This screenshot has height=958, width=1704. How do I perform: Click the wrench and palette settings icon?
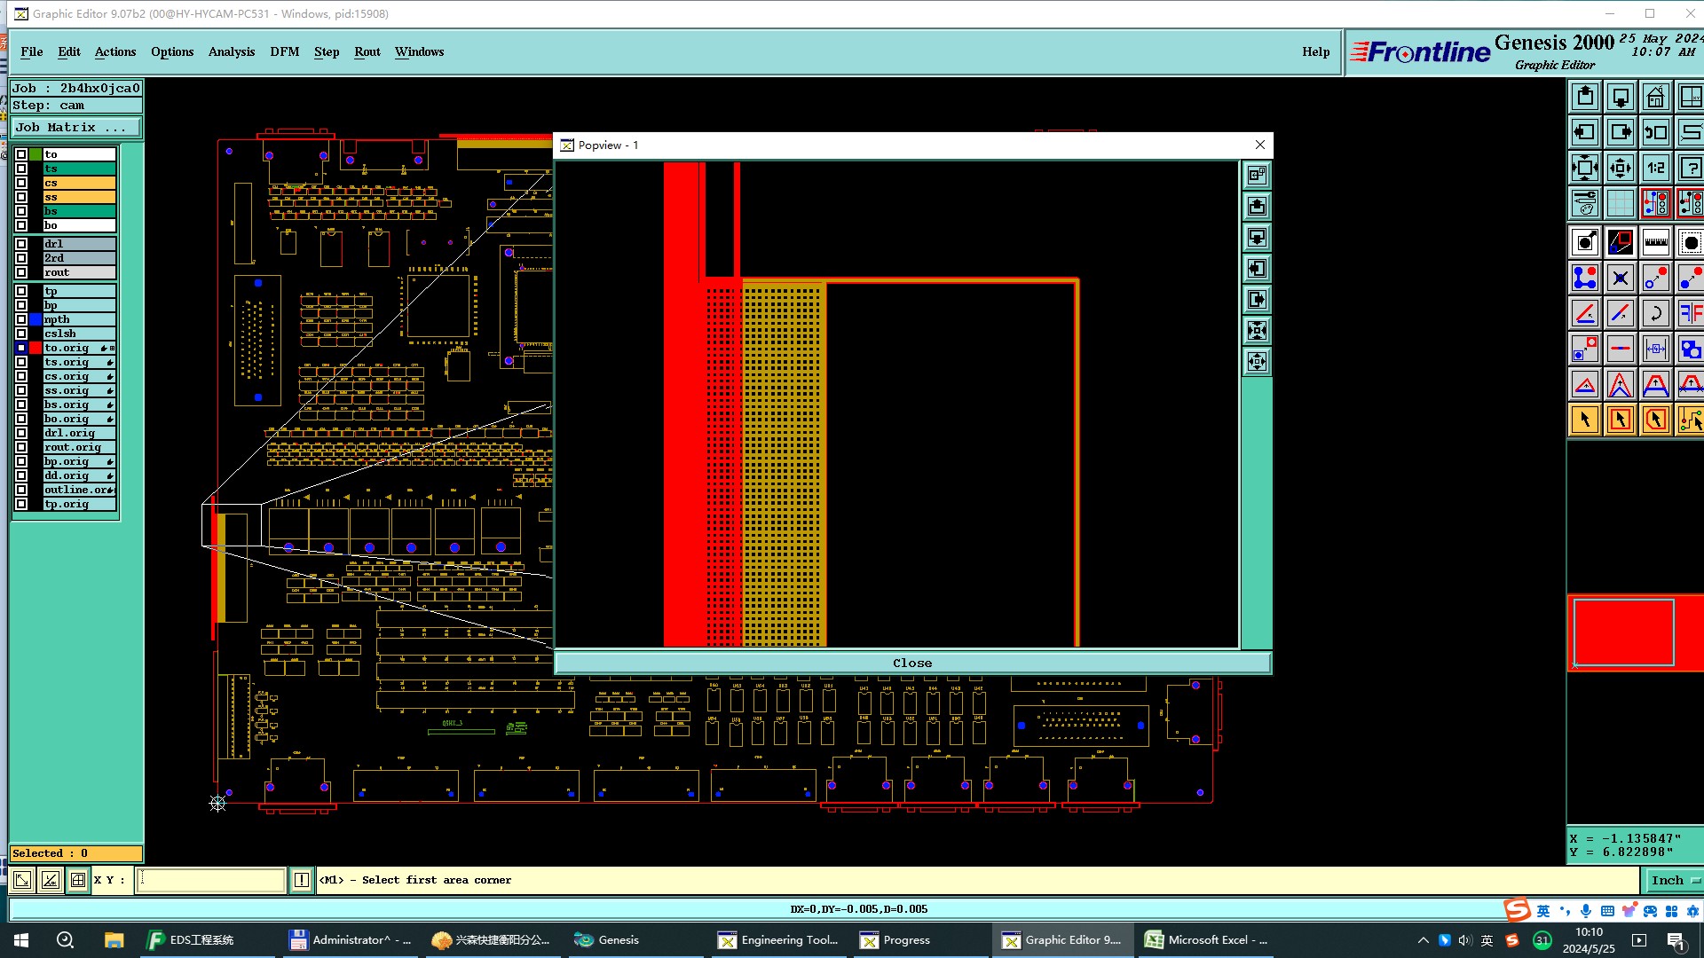pyautogui.click(x=1585, y=203)
